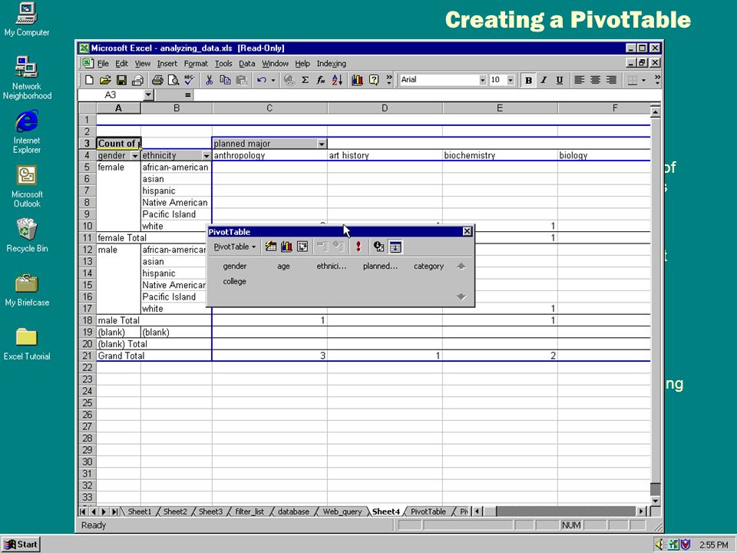The height and width of the screenshot is (553, 737).
Task: Click the last sheet navigation arrow
Action: pos(114,512)
